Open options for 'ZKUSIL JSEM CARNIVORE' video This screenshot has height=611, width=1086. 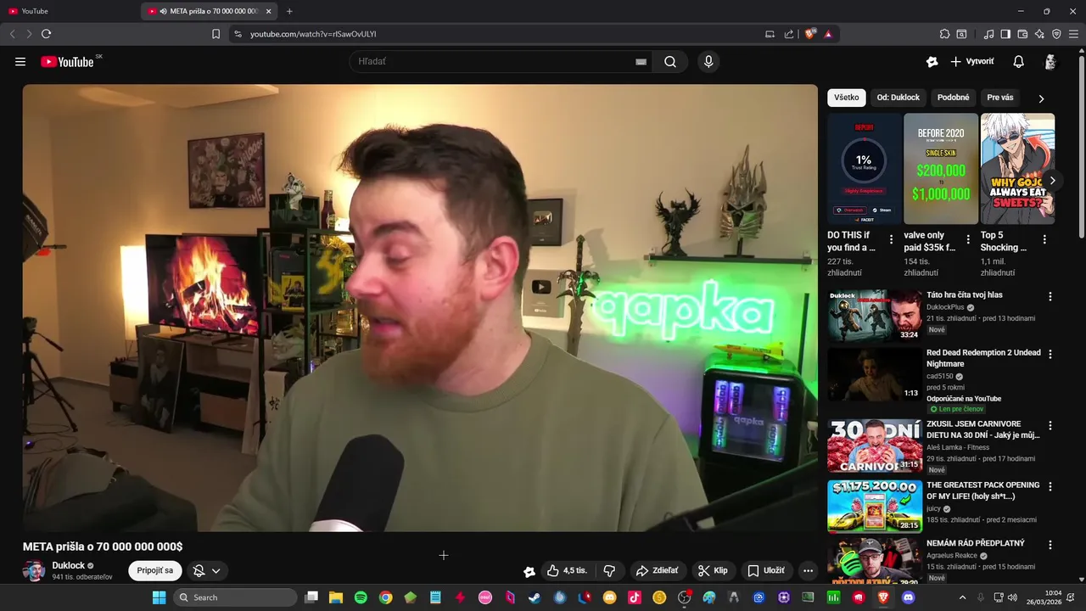pyautogui.click(x=1050, y=425)
